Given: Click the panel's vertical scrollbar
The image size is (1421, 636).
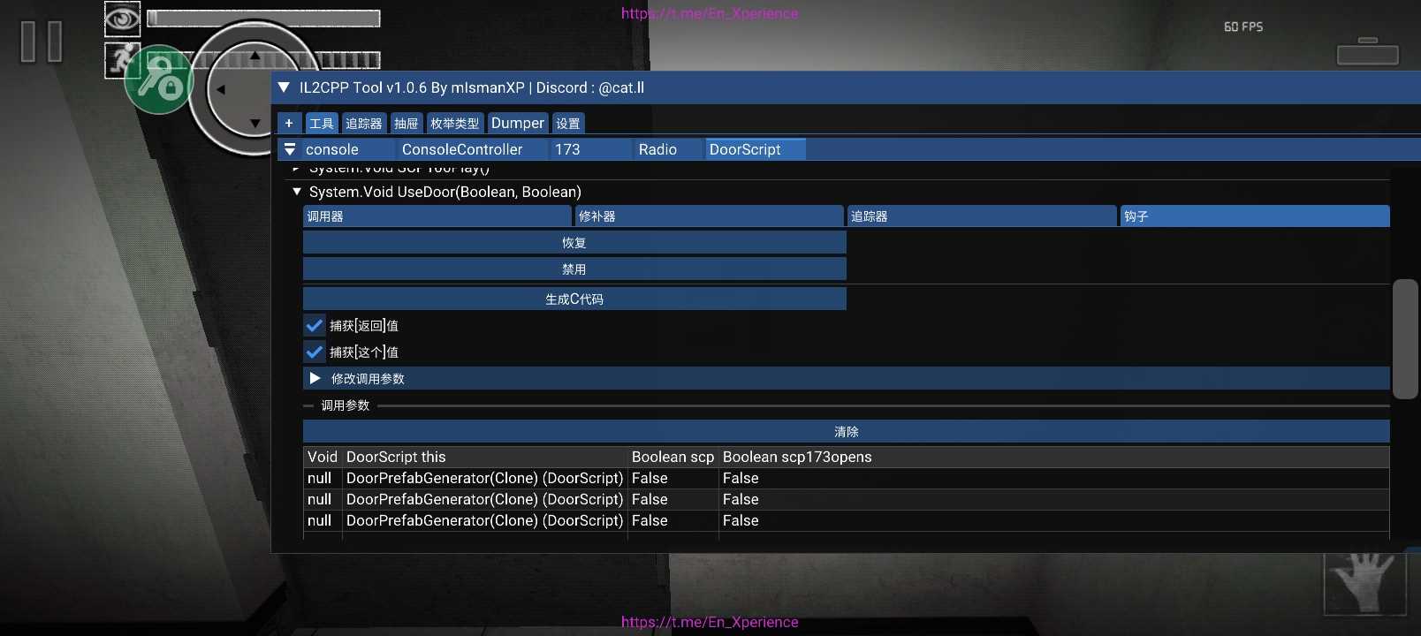Looking at the screenshot, I should tap(1404, 339).
